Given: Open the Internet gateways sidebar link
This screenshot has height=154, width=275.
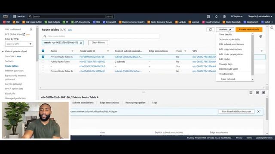Looking at the screenshot, I should click(14, 71).
